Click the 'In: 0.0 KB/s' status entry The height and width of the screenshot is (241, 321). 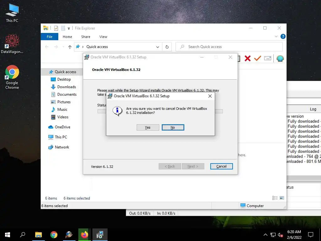click(166, 213)
